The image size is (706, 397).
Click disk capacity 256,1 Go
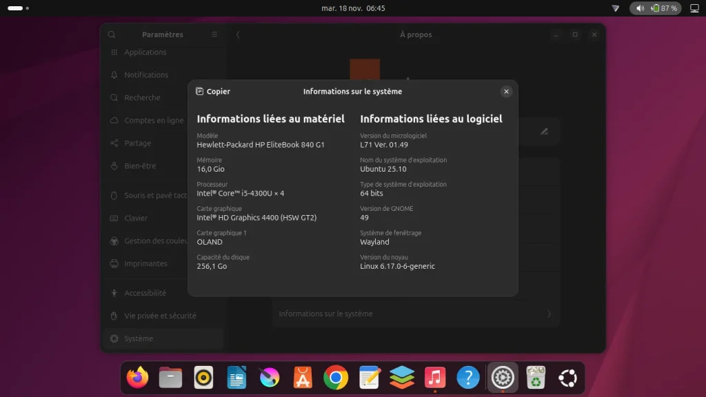212,266
